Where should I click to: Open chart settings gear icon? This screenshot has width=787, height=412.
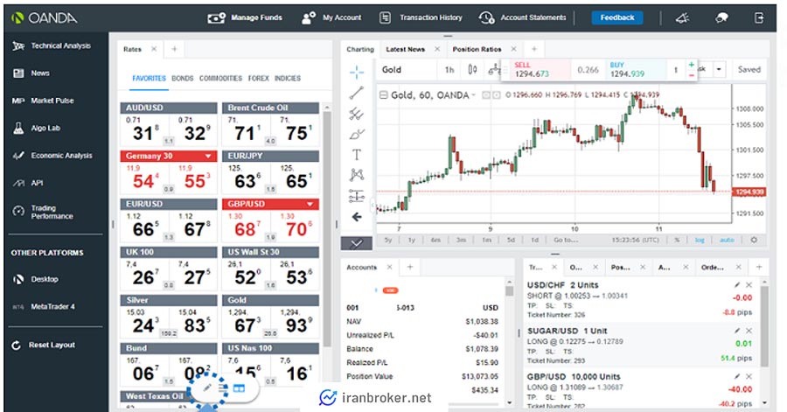(x=754, y=240)
